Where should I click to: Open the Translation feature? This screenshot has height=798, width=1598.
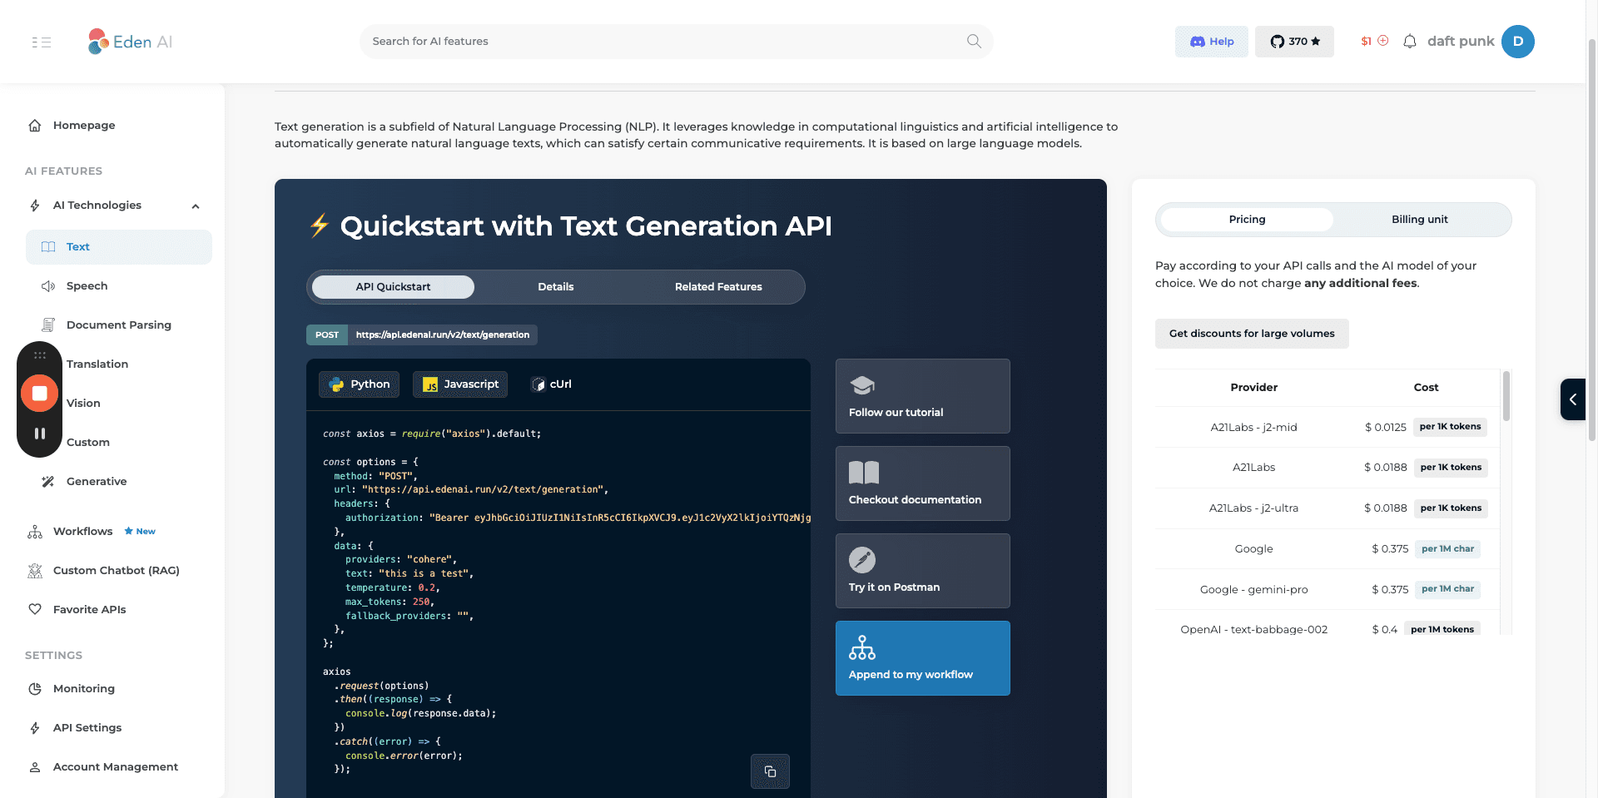click(x=97, y=364)
